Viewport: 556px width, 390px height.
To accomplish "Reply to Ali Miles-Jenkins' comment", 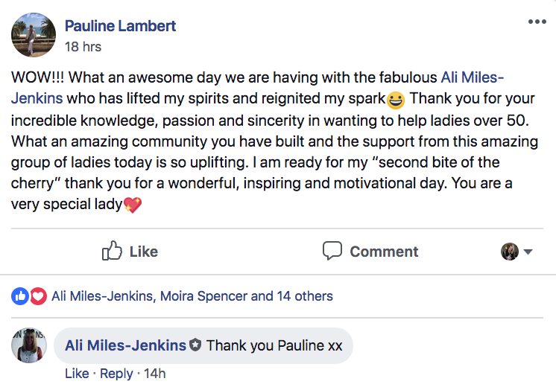I will pos(116,374).
